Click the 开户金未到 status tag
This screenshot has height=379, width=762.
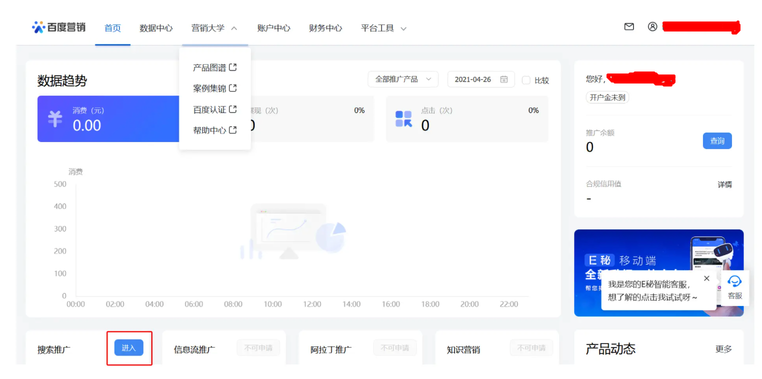[x=607, y=97]
